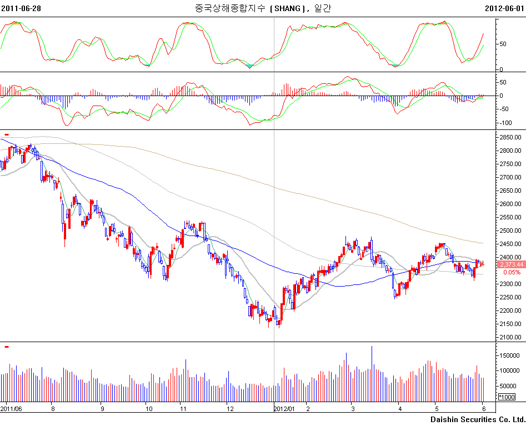
Task: Select the 2011/06 date axis label
Action: click(x=12, y=408)
